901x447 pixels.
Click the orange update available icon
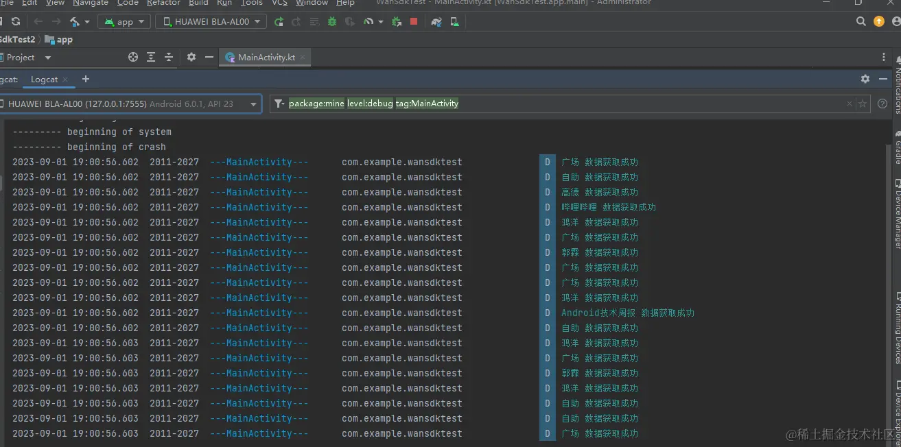pos(879,22)
